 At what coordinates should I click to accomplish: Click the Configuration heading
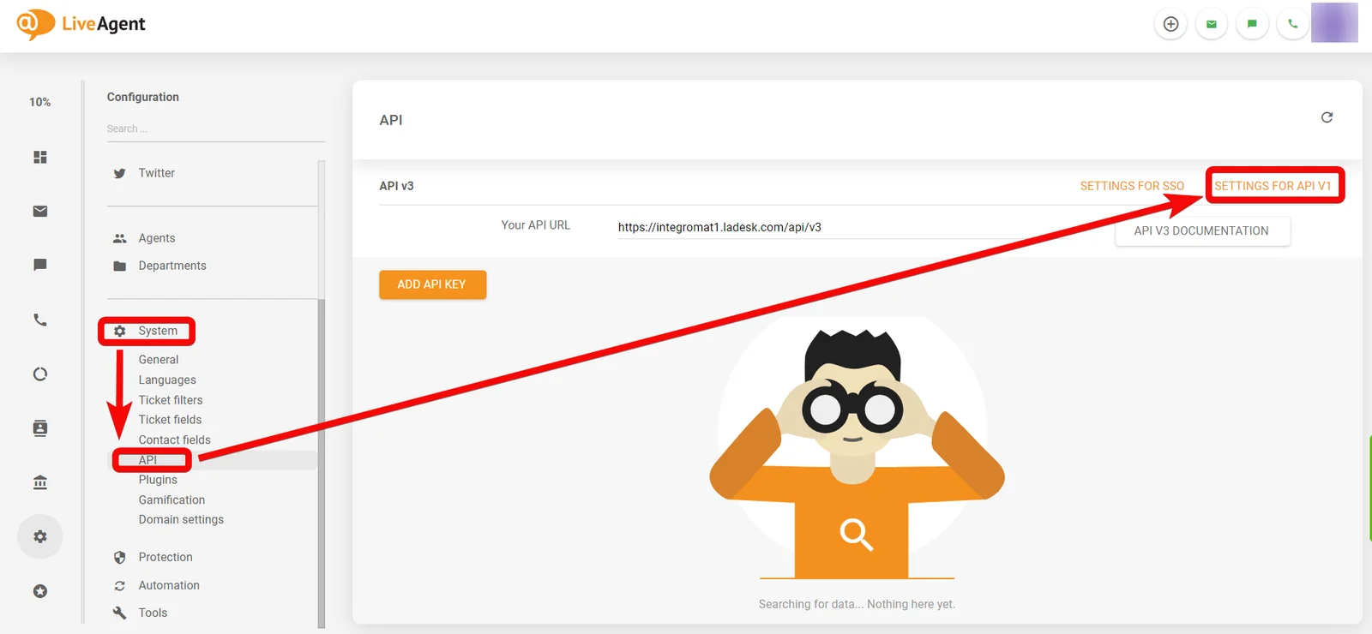pos(143,97)
